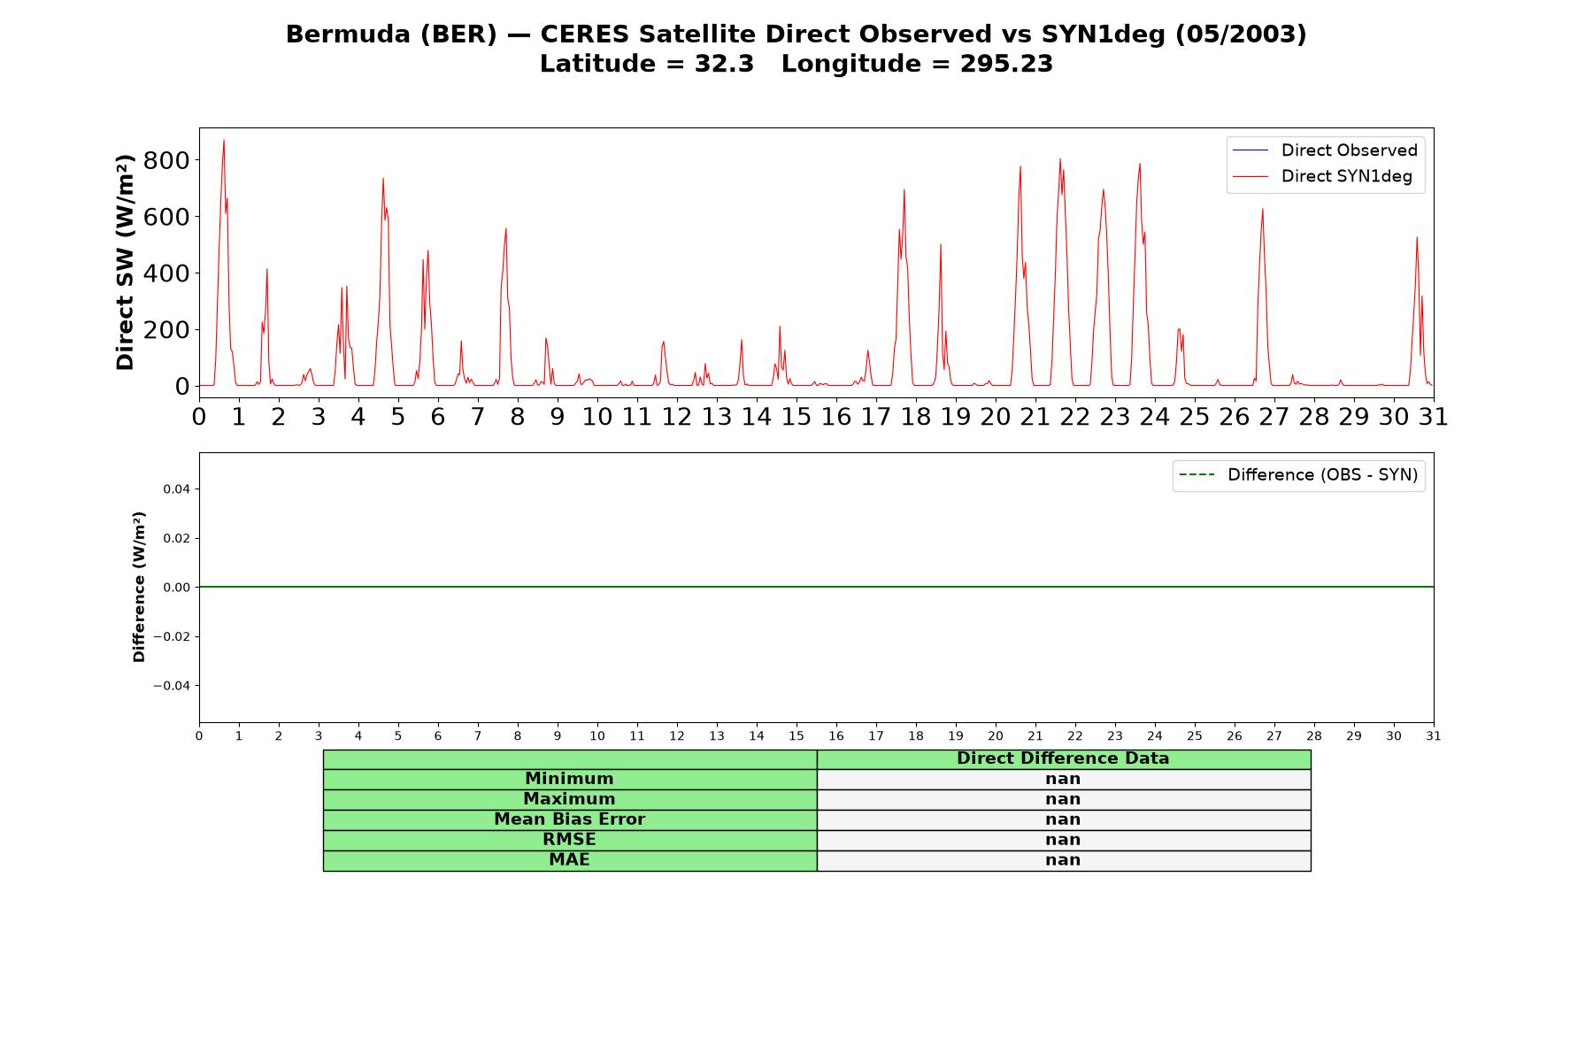Click the Latitude and Longitude subtitle text
Screen dimensions: 1593x1062
click(x=796, y=64)
